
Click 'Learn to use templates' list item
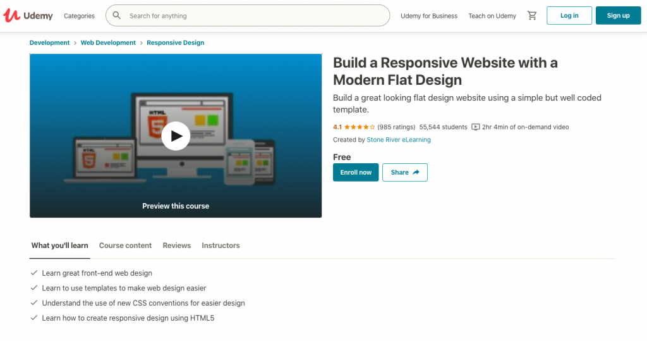124,288
